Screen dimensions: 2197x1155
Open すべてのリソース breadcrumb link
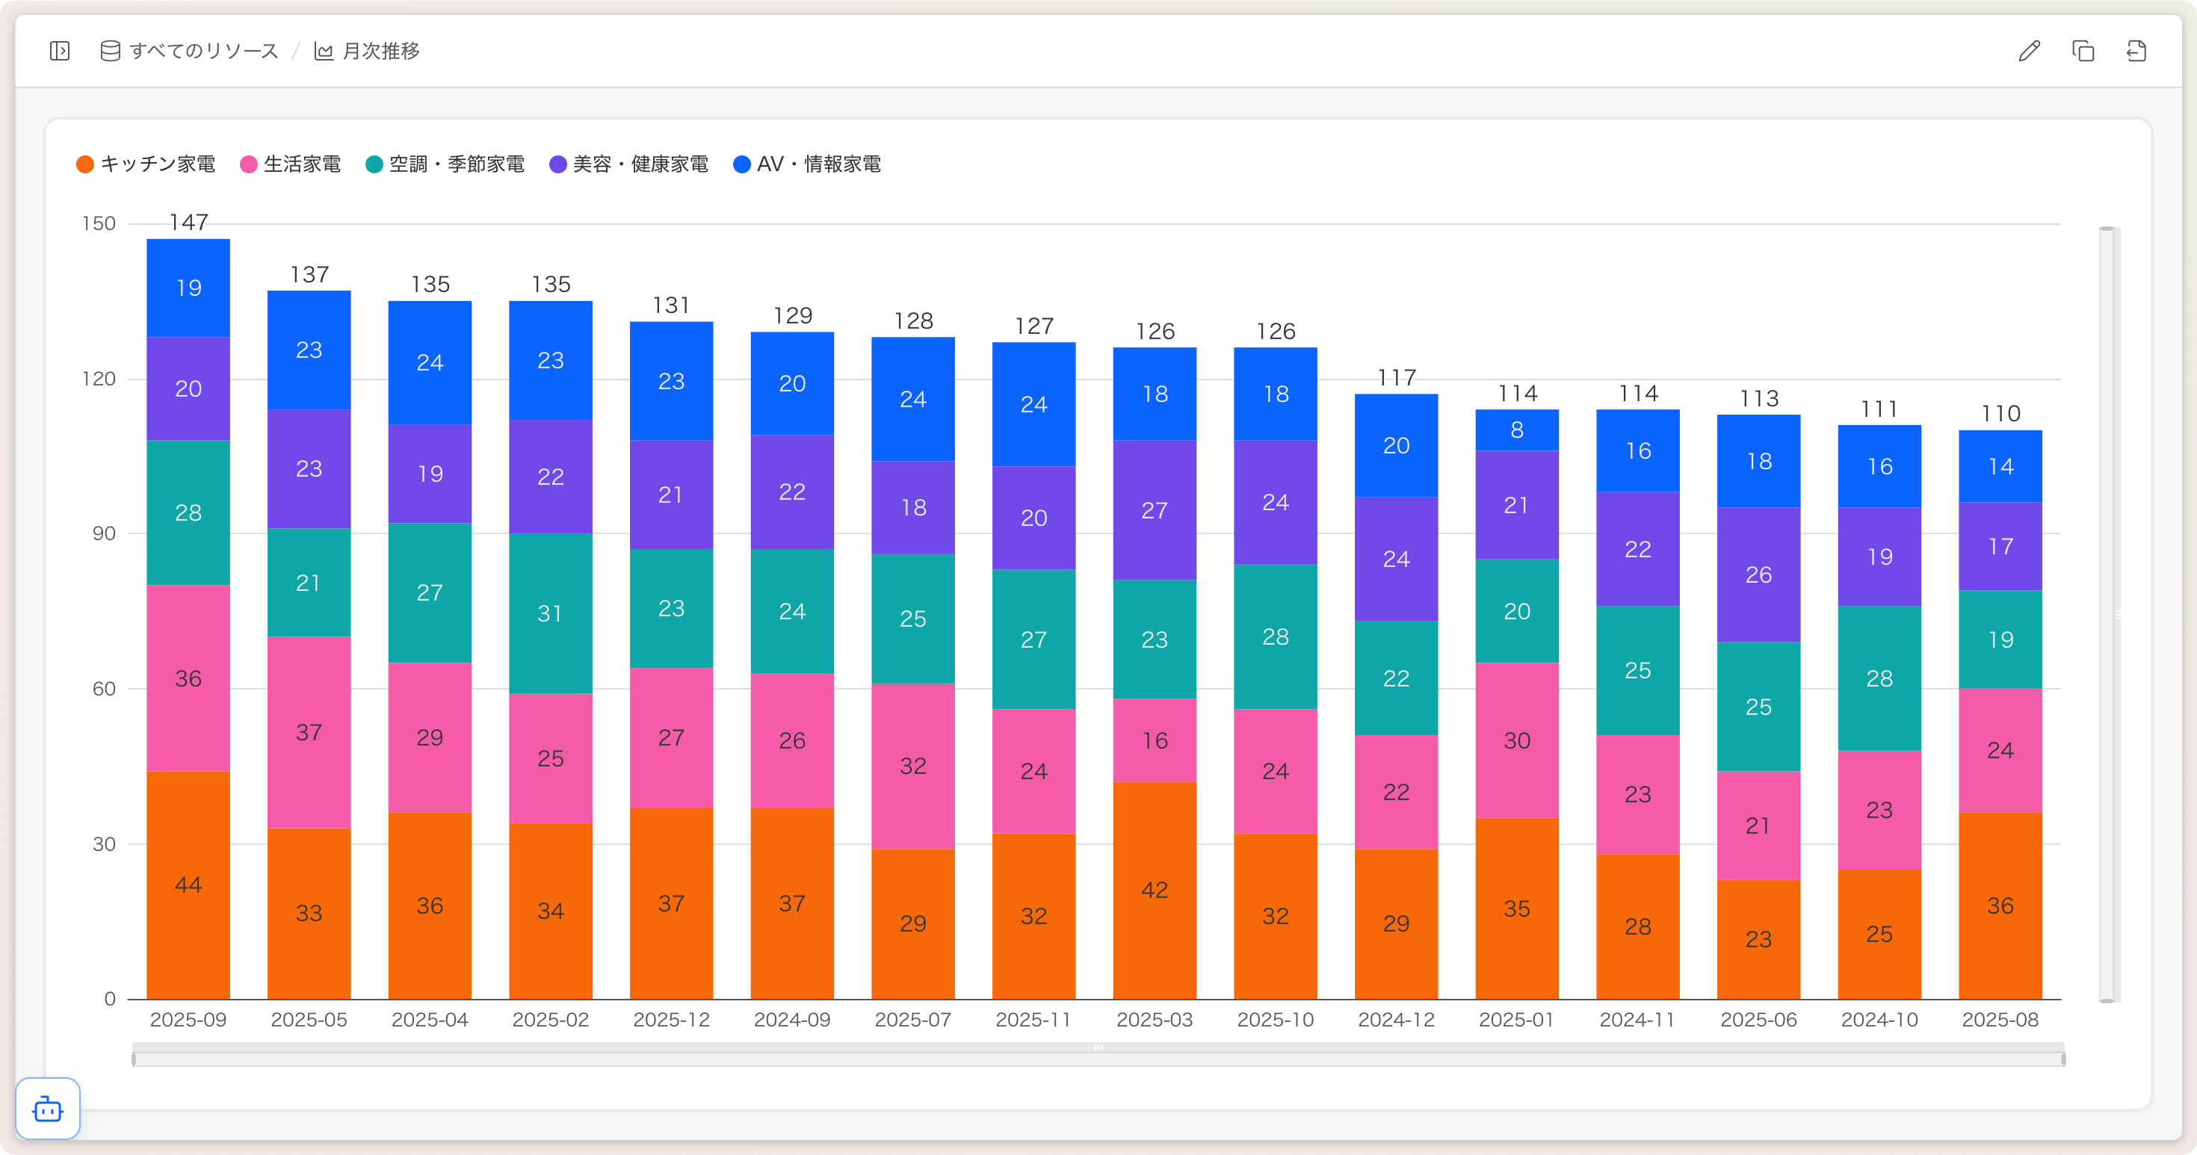pos(204,51)
